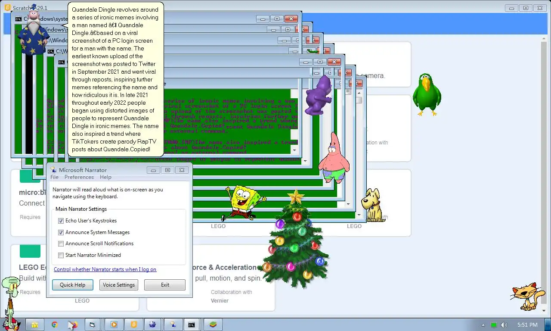Switch to Scratch via its orange taskbar icon
551x331 pixels.
click(133, 325)
